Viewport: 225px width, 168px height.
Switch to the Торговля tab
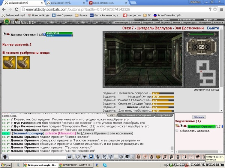(x=164, y=115)
